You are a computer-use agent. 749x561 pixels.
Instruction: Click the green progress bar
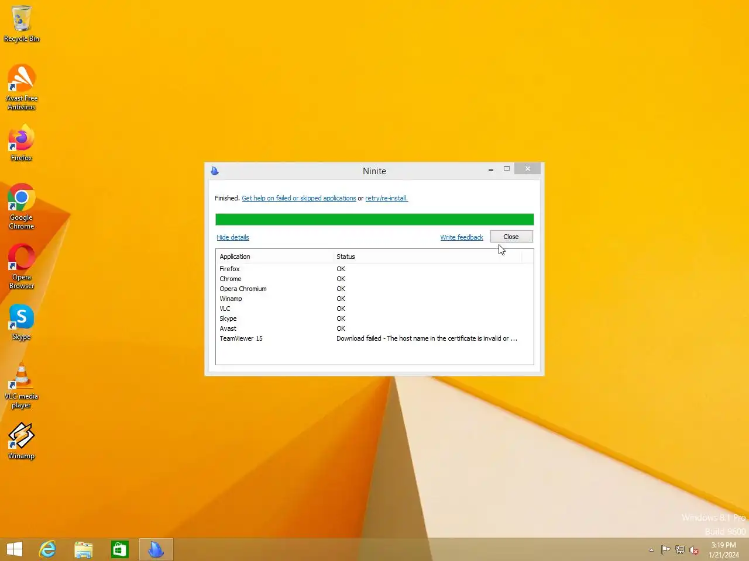coord(374,219)
